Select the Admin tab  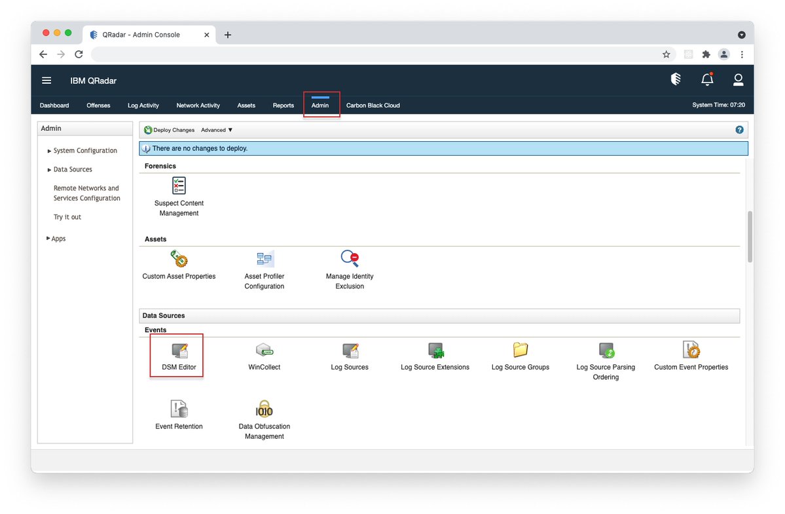coord(320,105)
